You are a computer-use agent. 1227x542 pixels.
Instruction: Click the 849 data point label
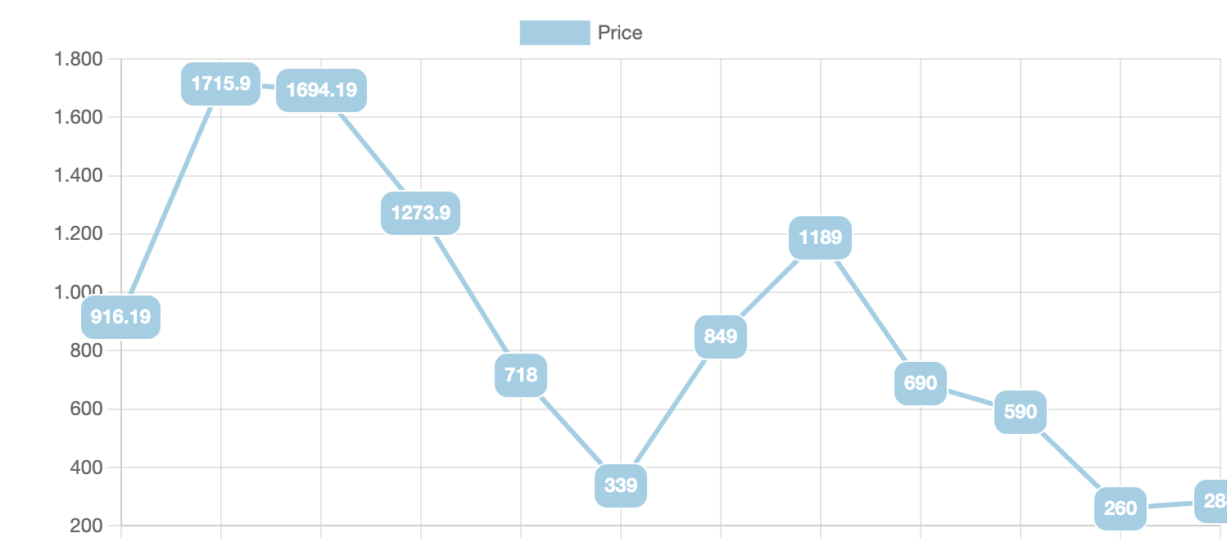coord(721,336)
